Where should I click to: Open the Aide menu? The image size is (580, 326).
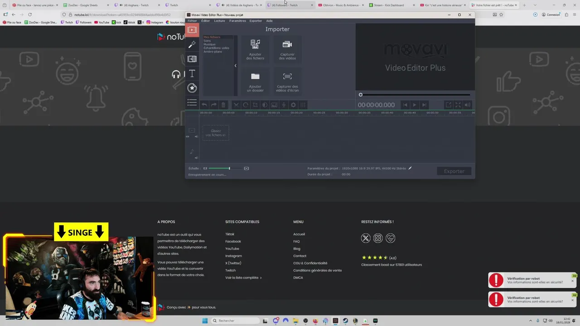[x=269, y=21]
